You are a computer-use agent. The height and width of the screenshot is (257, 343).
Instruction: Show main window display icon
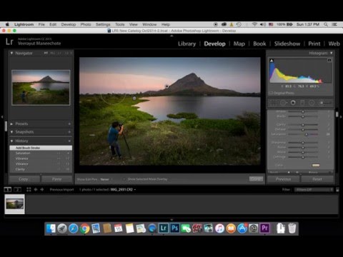(x=8, y=190)
